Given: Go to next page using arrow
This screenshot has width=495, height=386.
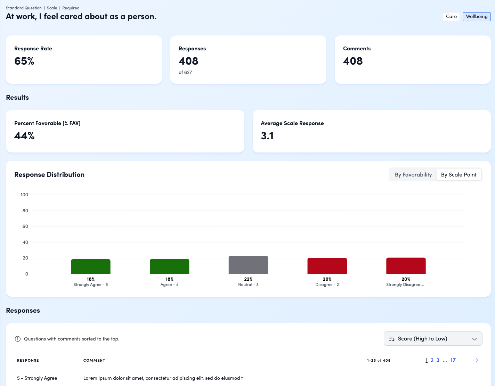Looking at the screenshot, I should point(477,360).
